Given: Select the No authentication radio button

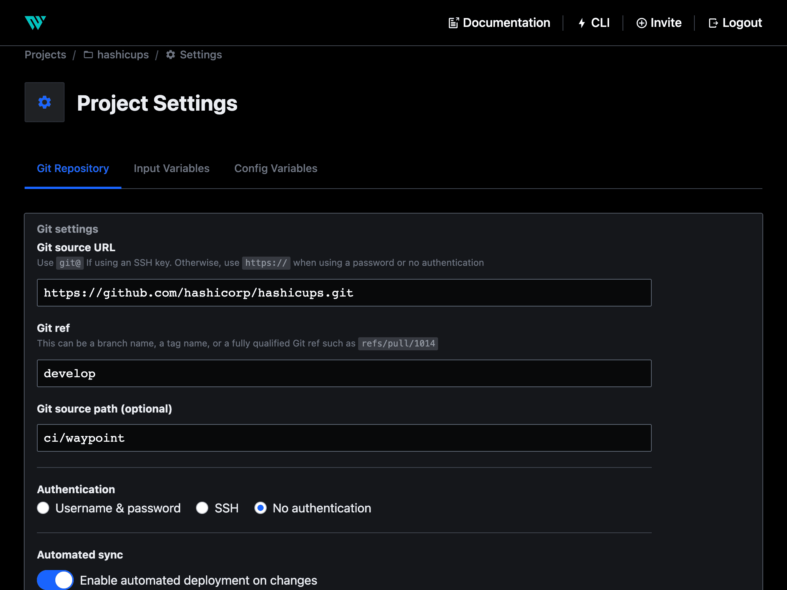Looking at the screenshot, I should pos(261,508).
